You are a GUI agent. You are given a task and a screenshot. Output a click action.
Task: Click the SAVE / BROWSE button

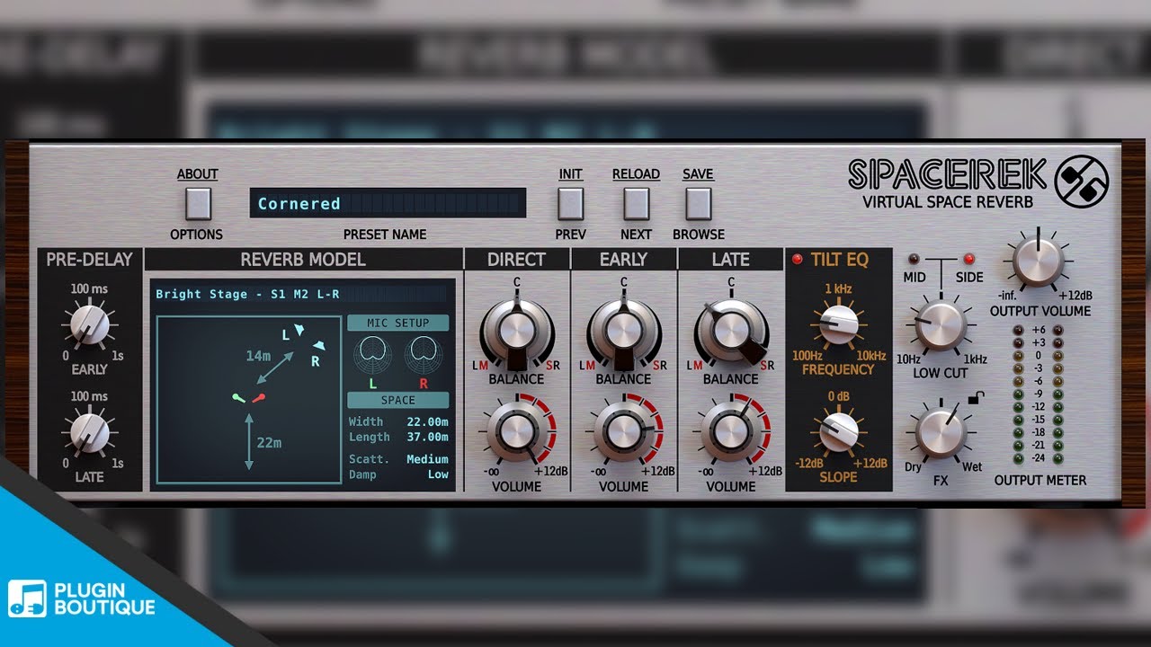pyautogui.click(x=698, y=204)
